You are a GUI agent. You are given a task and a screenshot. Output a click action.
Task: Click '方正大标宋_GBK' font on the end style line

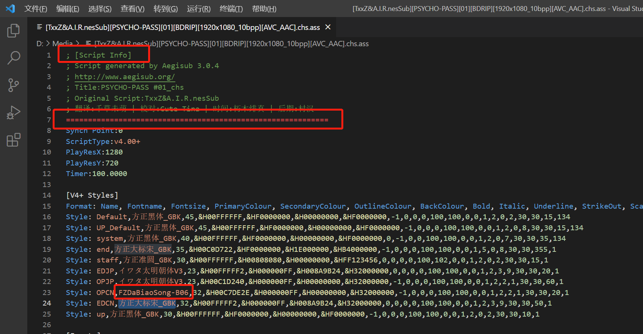tap(143, 250)
